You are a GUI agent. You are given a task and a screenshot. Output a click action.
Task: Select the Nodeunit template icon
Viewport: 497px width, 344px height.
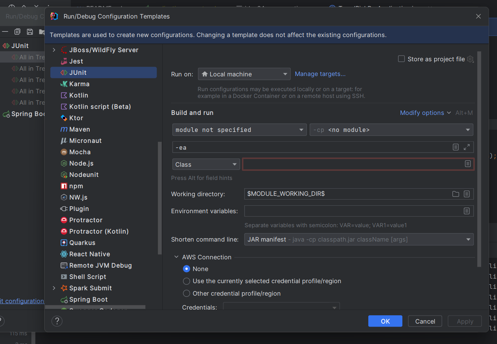(x=64, y=175)
